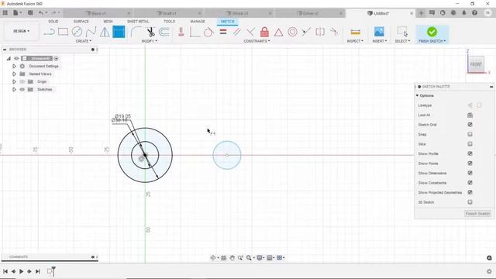Click the Look At icon in navigation bar
The image size is (496, 279).
[x=224, y=258]
